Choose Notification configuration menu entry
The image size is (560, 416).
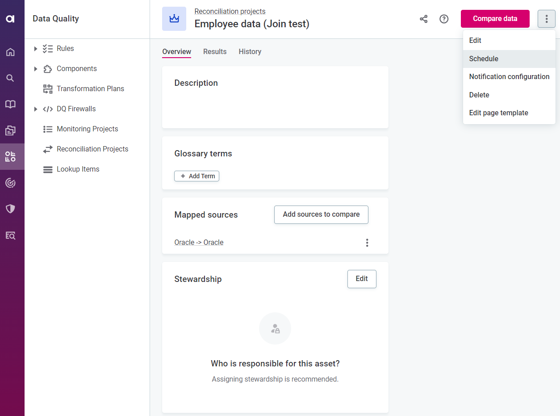(x=509, y=77)
